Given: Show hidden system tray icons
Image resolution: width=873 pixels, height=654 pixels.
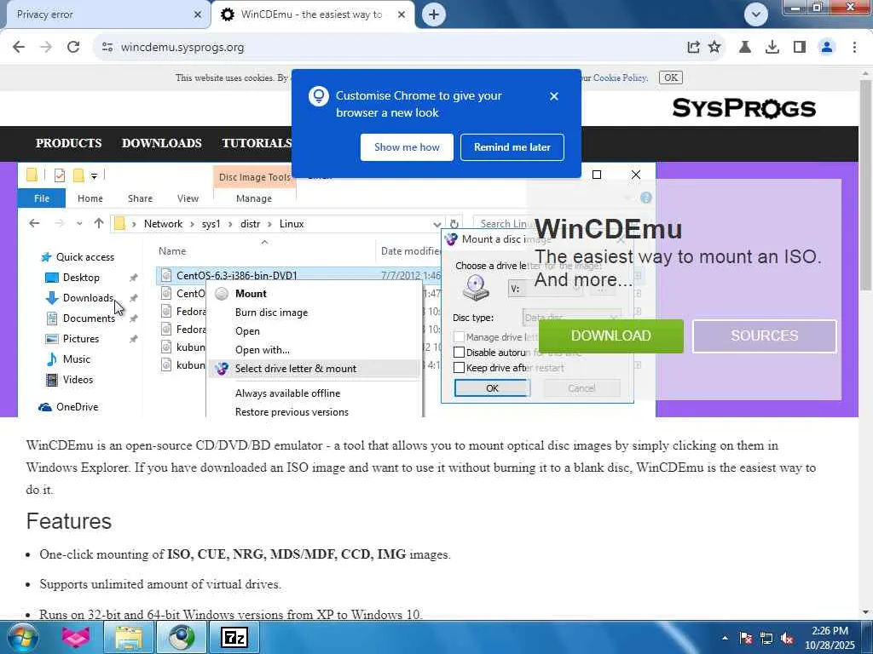Looking at the screenshot, I should [725, 638].
